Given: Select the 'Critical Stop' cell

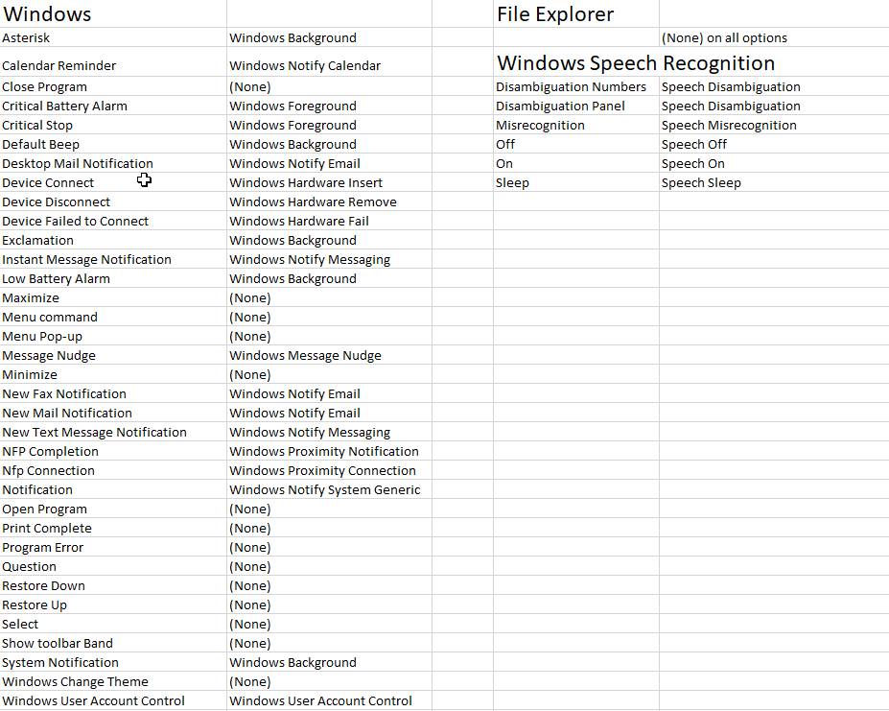Looking at the screenshot, I should click(113, 125).
